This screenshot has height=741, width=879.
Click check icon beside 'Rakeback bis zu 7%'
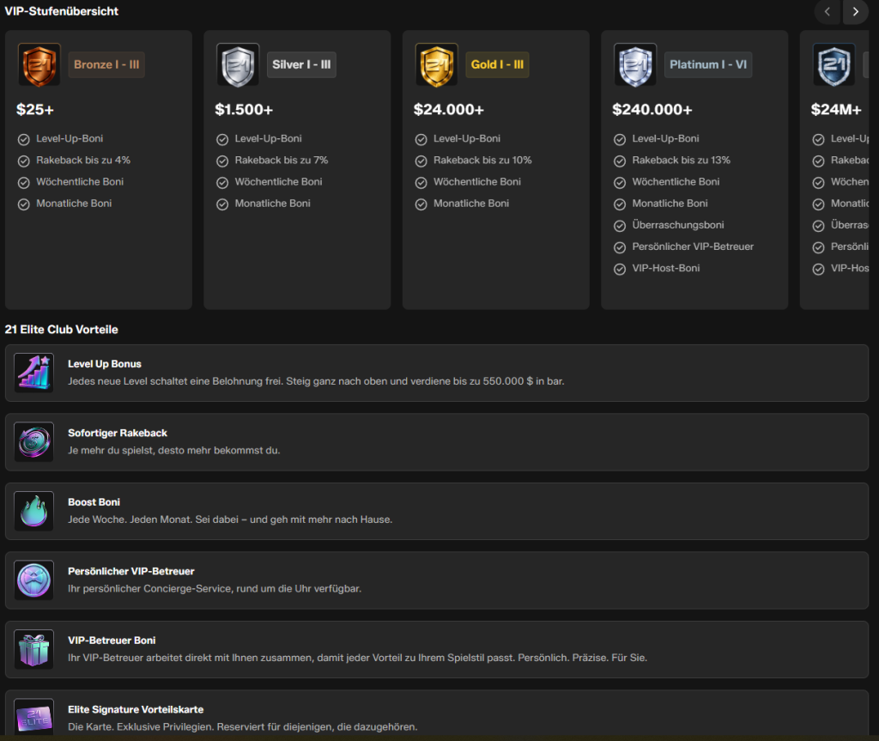click(222, 161)
